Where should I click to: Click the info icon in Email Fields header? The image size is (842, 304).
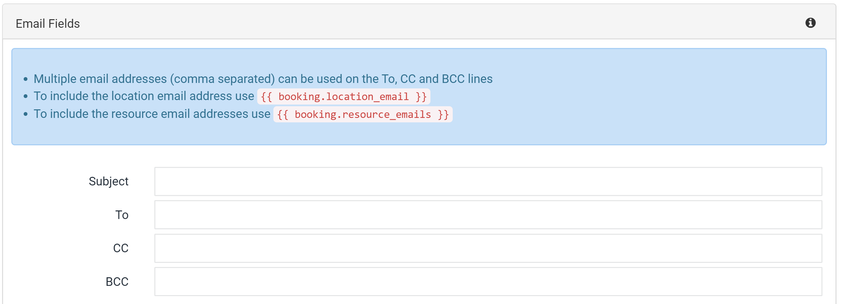point(810,23)
